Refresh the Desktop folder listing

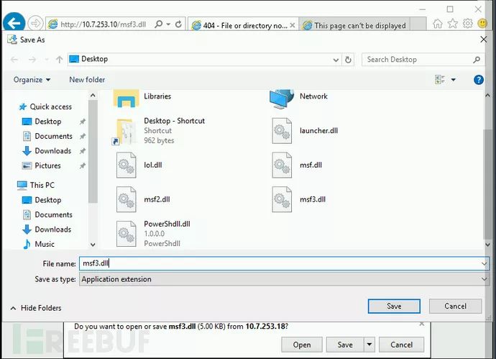coord(348,60)
